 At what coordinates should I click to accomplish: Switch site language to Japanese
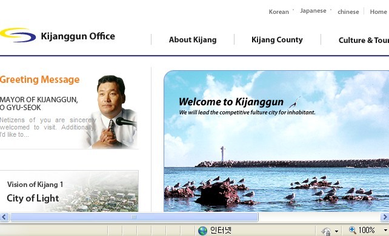(x=313, y=11)
